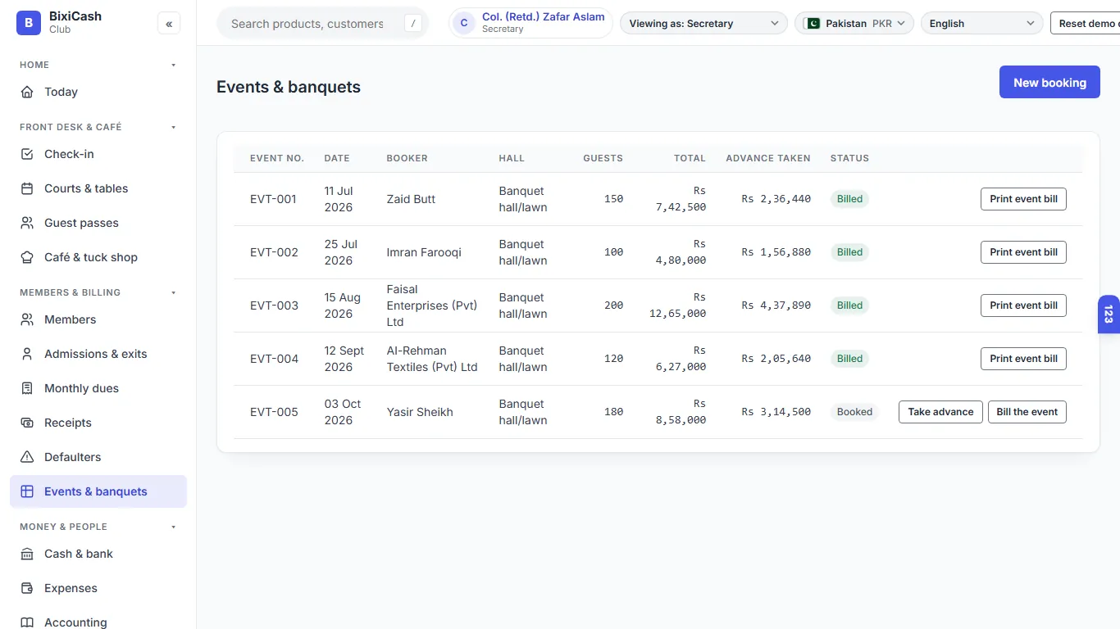Navigate to Cash & bank
Screen dimensions: 1120x629
click(x=98, y=554)
